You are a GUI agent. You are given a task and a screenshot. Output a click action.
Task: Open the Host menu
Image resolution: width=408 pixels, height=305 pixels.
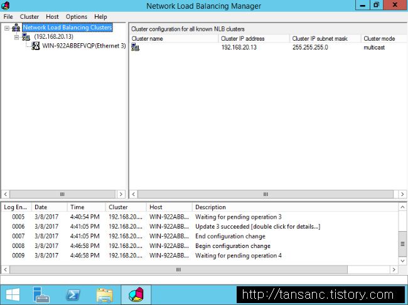(x=52, y=17)
